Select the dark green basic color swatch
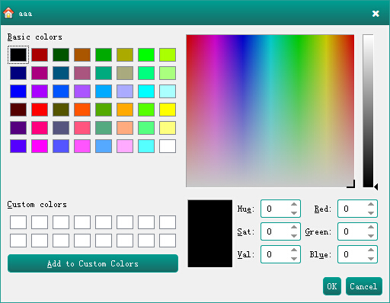This screenshot has width=390, height=303. point(61,55)
